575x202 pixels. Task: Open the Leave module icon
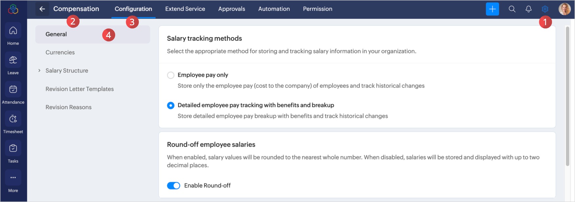pos(13,60)
